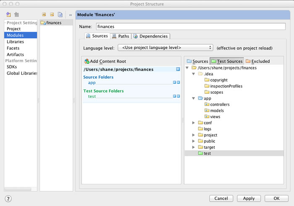Collapse the .idea folder in tree

coord(194,74)
